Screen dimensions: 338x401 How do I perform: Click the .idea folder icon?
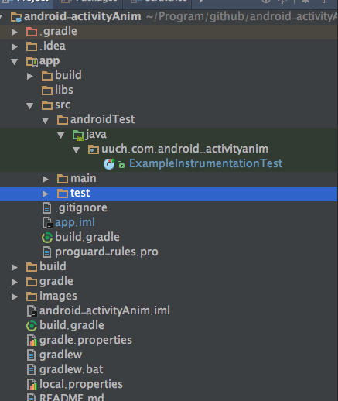click(32, 46)
